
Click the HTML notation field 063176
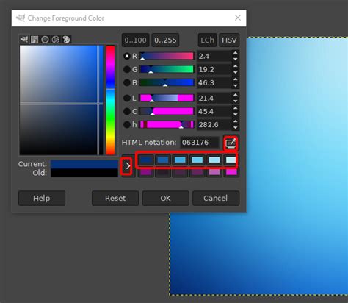coord(200,143)
